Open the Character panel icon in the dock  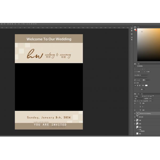click(132, 37)
